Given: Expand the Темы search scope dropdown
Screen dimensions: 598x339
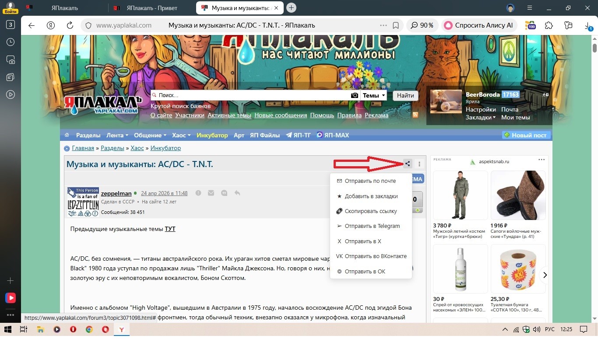Looking at the screenshot, I should [374, 95].
